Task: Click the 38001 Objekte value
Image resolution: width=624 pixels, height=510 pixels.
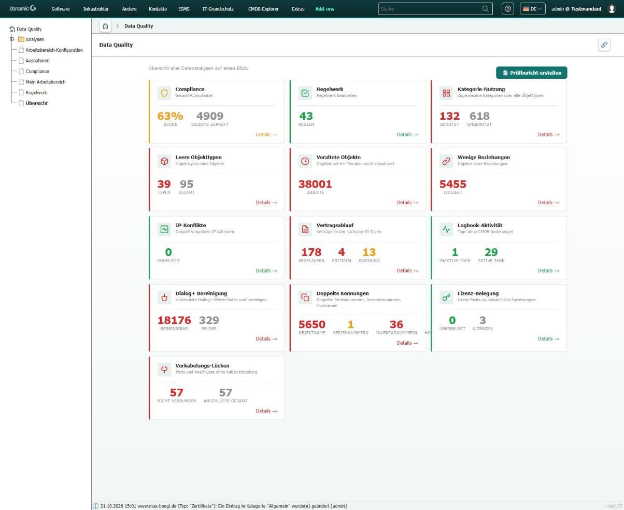Action: [315, 184]
